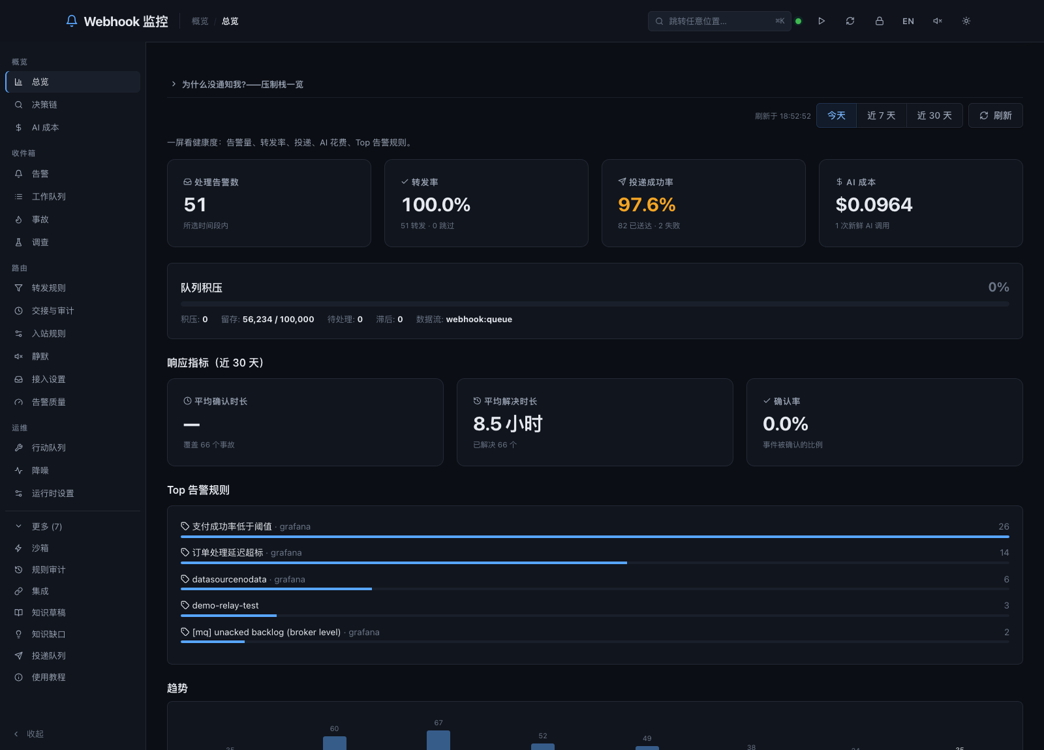Open 行动队列 via its wrench icon
1044x750 pixels.
click(x=18, y=447)
